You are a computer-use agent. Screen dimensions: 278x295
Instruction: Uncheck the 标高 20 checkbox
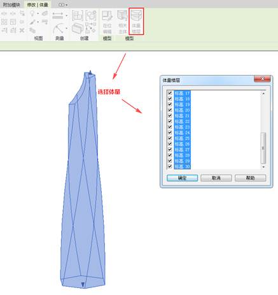coord(170,110)
